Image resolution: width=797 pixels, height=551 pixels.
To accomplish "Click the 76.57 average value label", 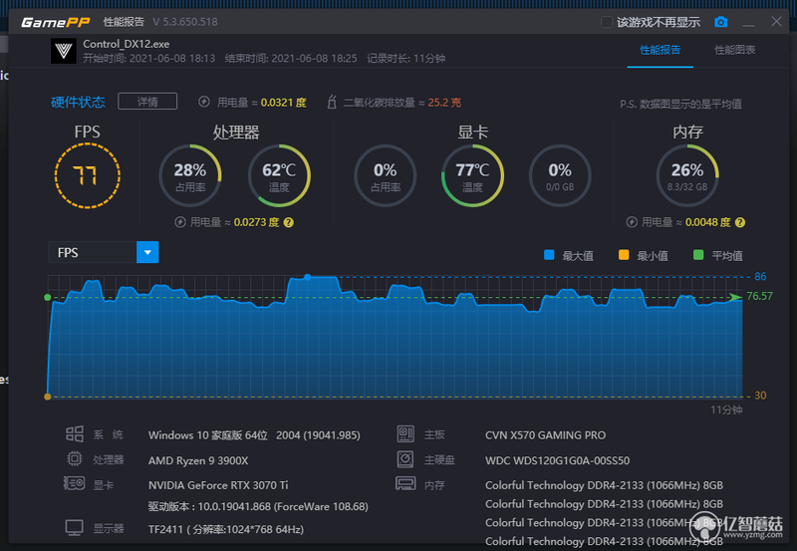I will tap(759, 296).
